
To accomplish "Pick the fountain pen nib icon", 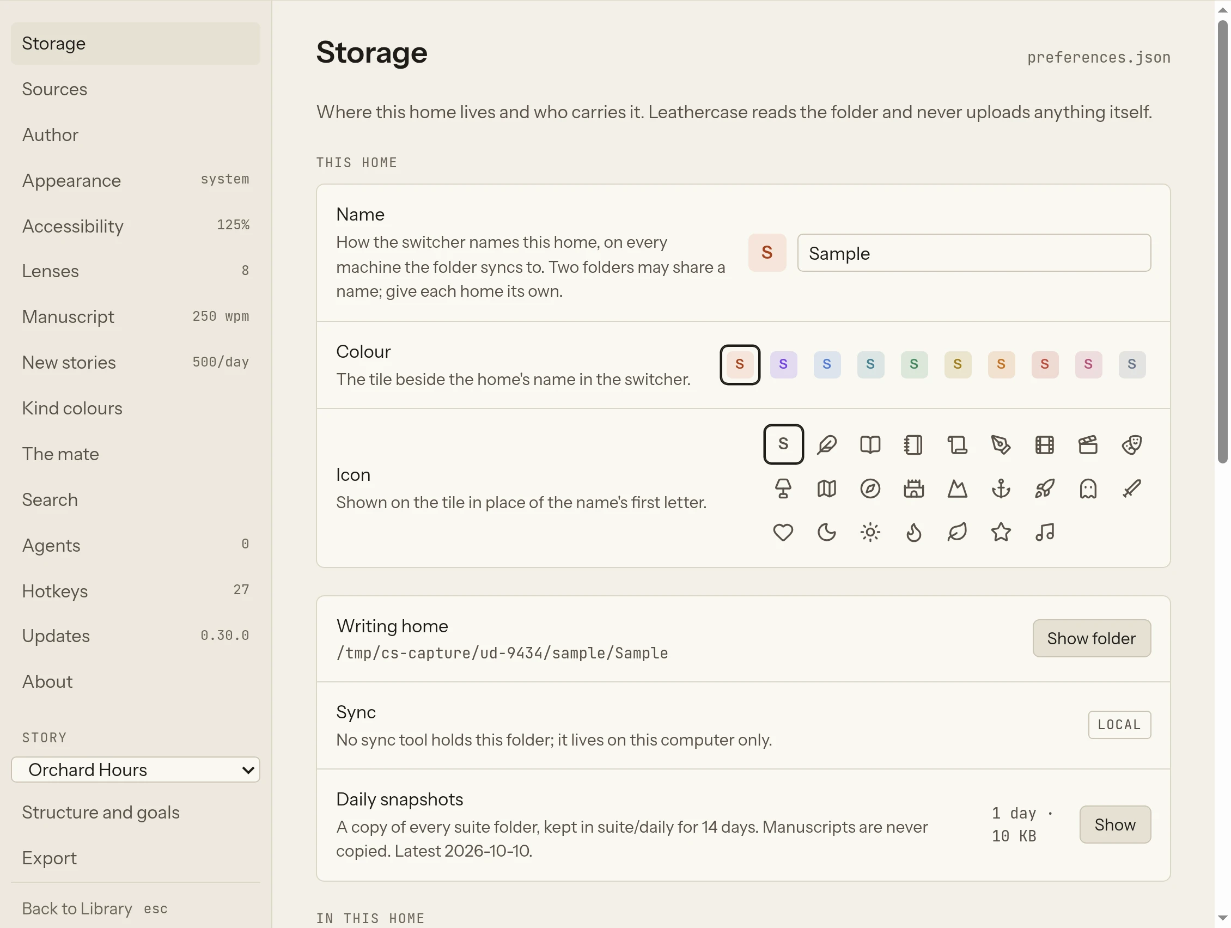I will click(1001, 444).
